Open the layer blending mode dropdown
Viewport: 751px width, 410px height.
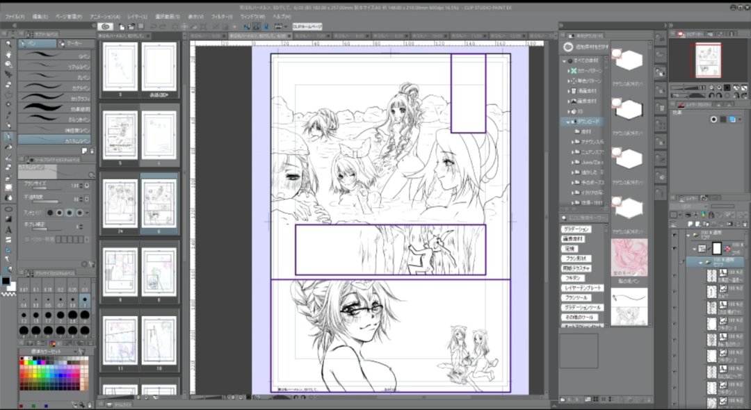[x=688, y=206]
